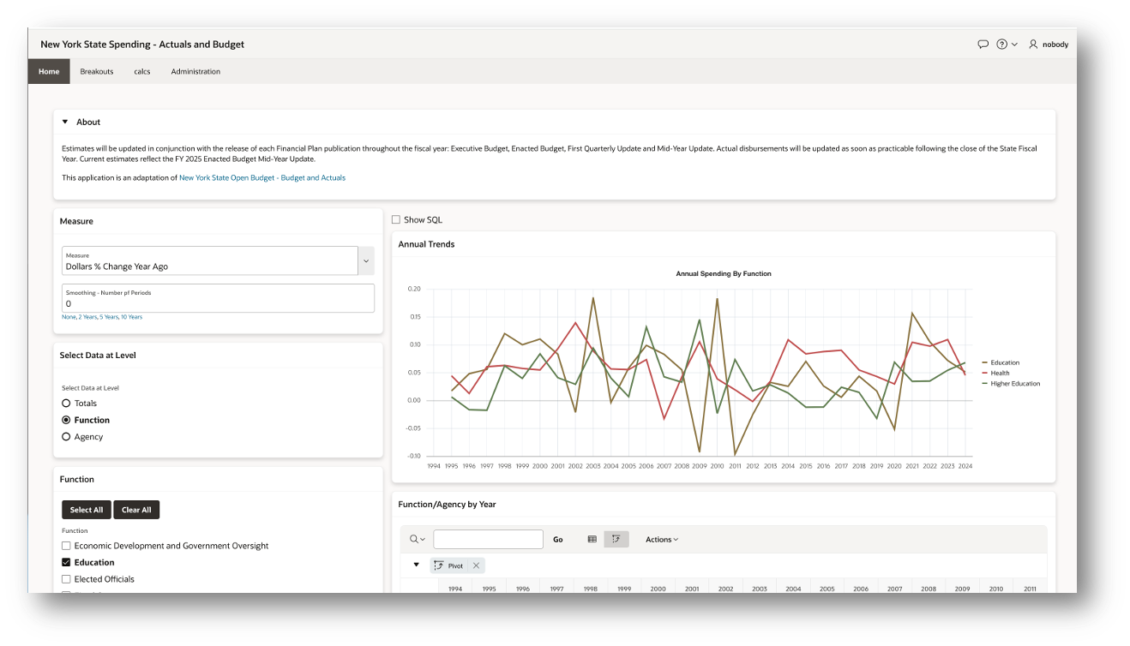Image resolution: width=1130 pixels, height=646 pixels.
Task: Click the New York State Spending app title
Action: [x=142, y=45]
